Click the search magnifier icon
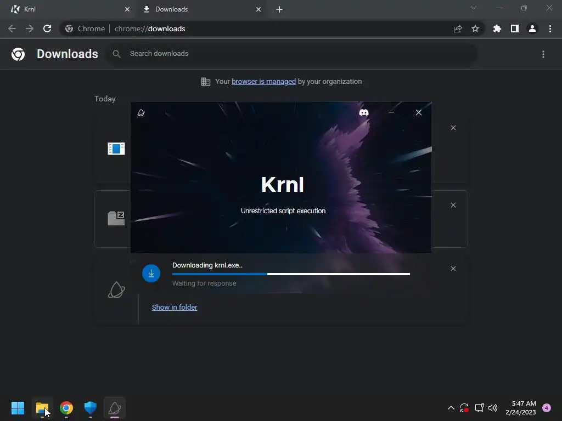 pos(116,54)
